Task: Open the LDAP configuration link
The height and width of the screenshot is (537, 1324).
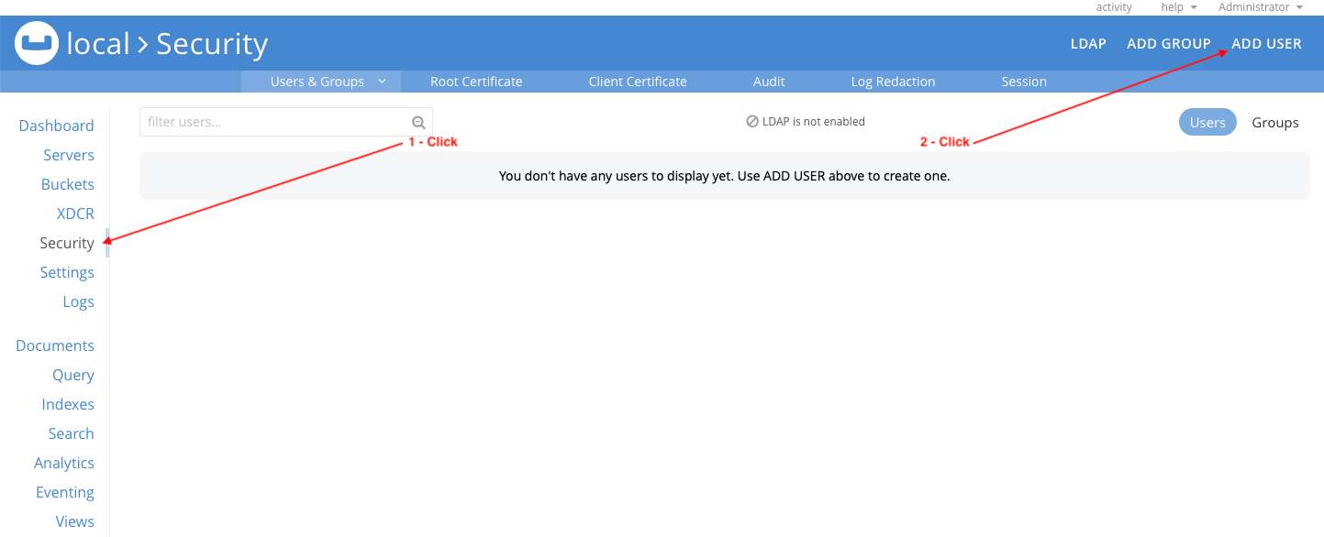Action: [x=1087, y=44]
